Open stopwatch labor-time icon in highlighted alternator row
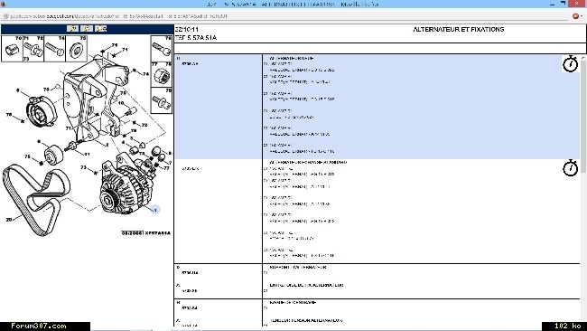 (570, 63)
